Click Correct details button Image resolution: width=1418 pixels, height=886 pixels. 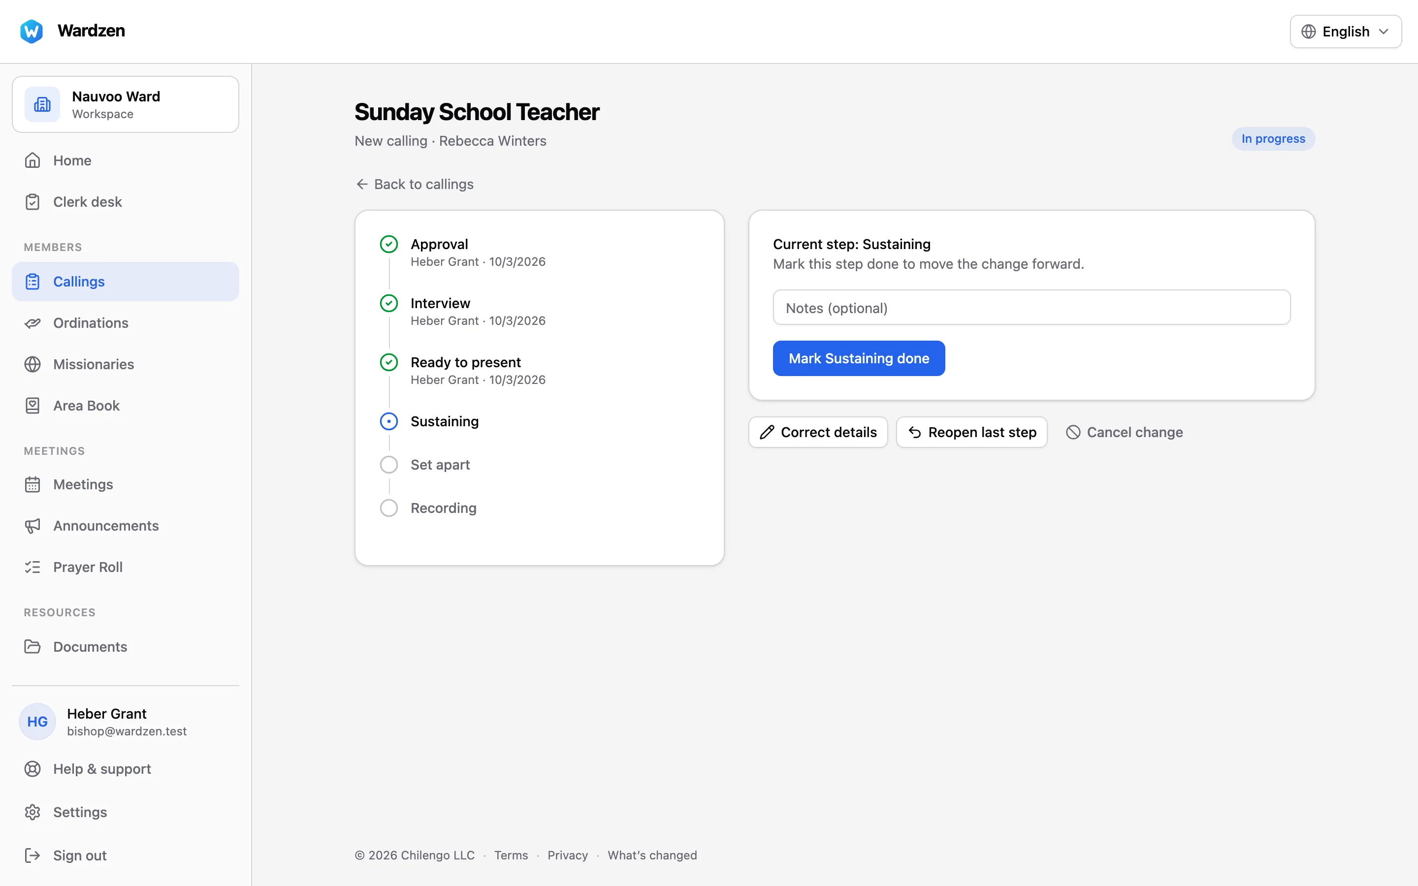click(818, 432)
